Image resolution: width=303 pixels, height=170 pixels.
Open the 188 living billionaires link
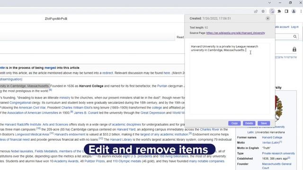coord(174,156)
